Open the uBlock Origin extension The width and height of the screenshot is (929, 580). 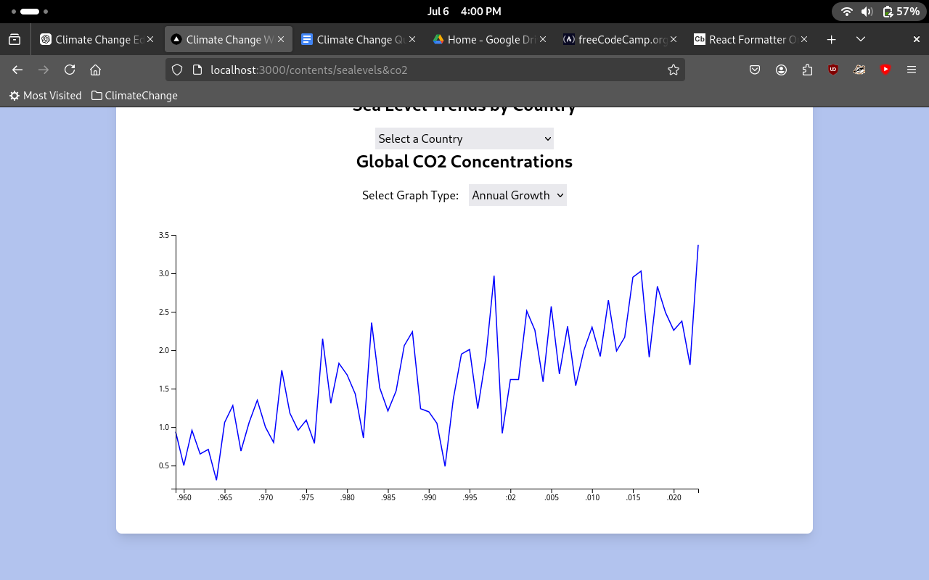833,70
